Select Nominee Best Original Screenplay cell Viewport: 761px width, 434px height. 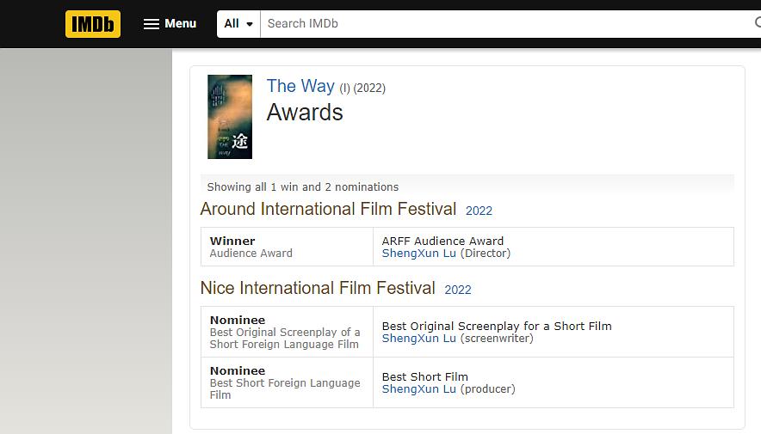tap(286, 332)
